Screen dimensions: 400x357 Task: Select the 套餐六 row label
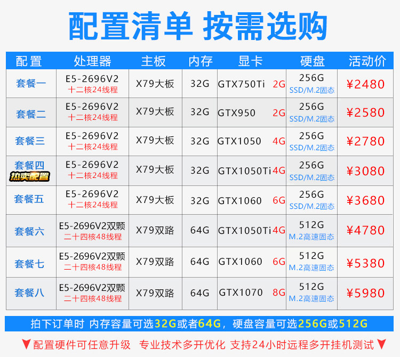click(29, 231)
